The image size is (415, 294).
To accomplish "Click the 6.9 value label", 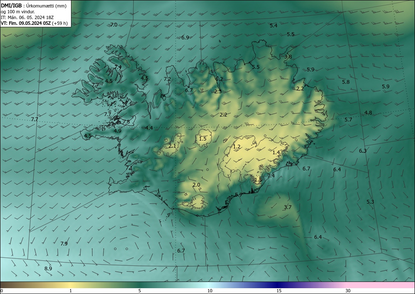I will [x=185, y=38].
